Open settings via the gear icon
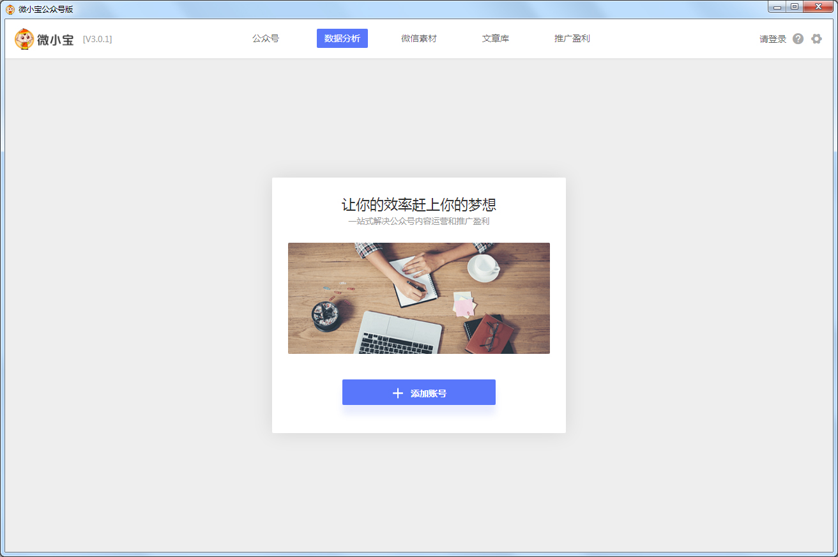Screen dimensions: 838x557 [816, 39]
